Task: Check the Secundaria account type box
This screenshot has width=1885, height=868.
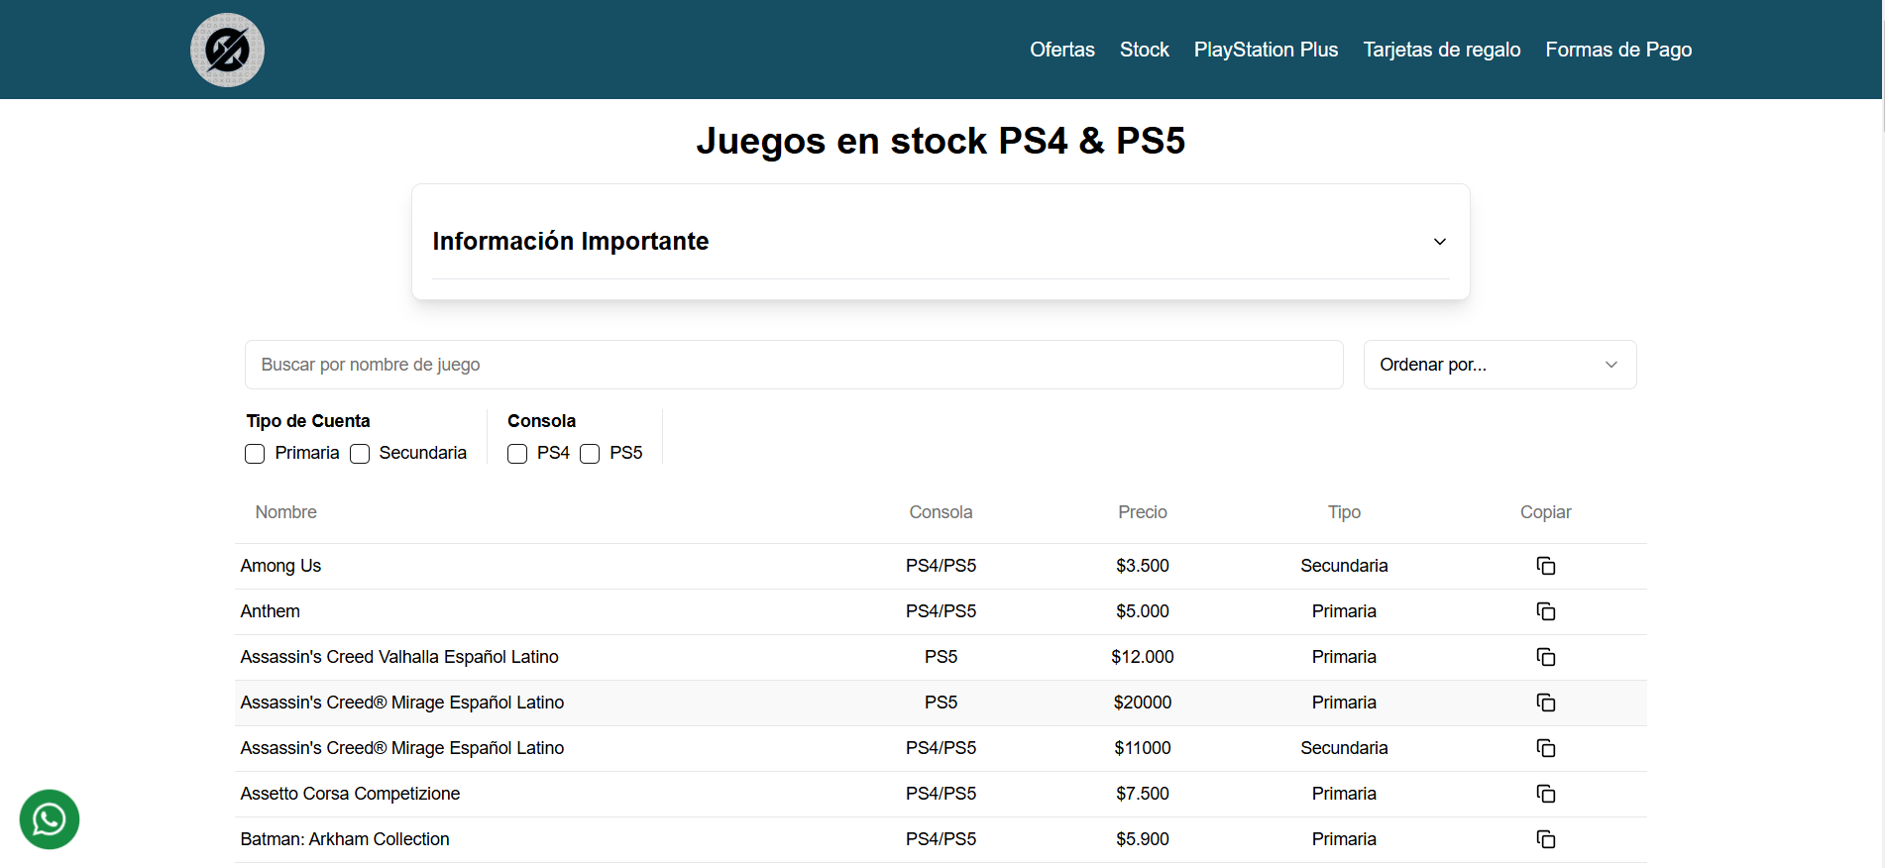Action: click(x=360, y=454)
